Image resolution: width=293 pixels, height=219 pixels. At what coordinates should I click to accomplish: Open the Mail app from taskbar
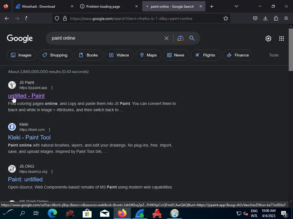105,213
